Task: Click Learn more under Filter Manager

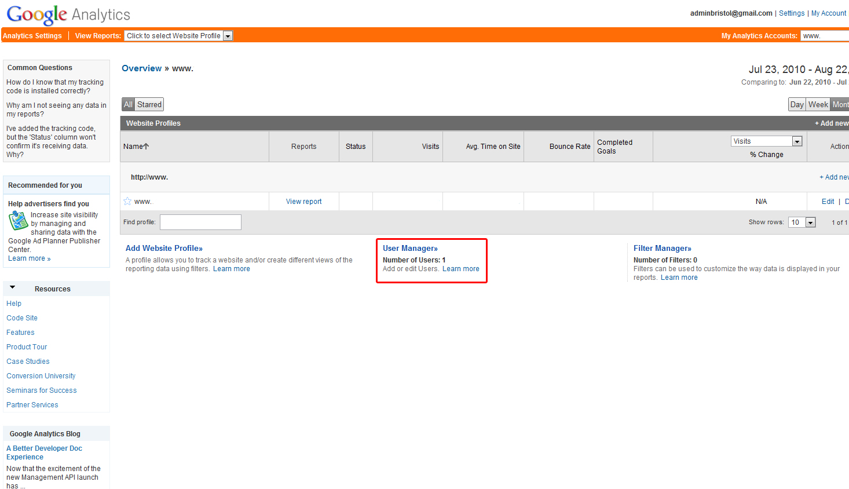Action: (x=679, y=278)
